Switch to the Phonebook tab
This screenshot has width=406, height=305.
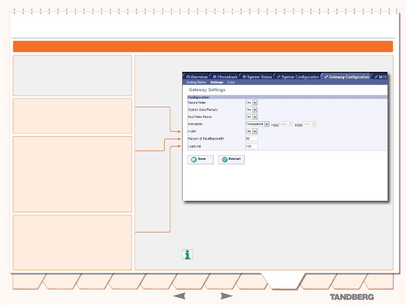[225, 77]
